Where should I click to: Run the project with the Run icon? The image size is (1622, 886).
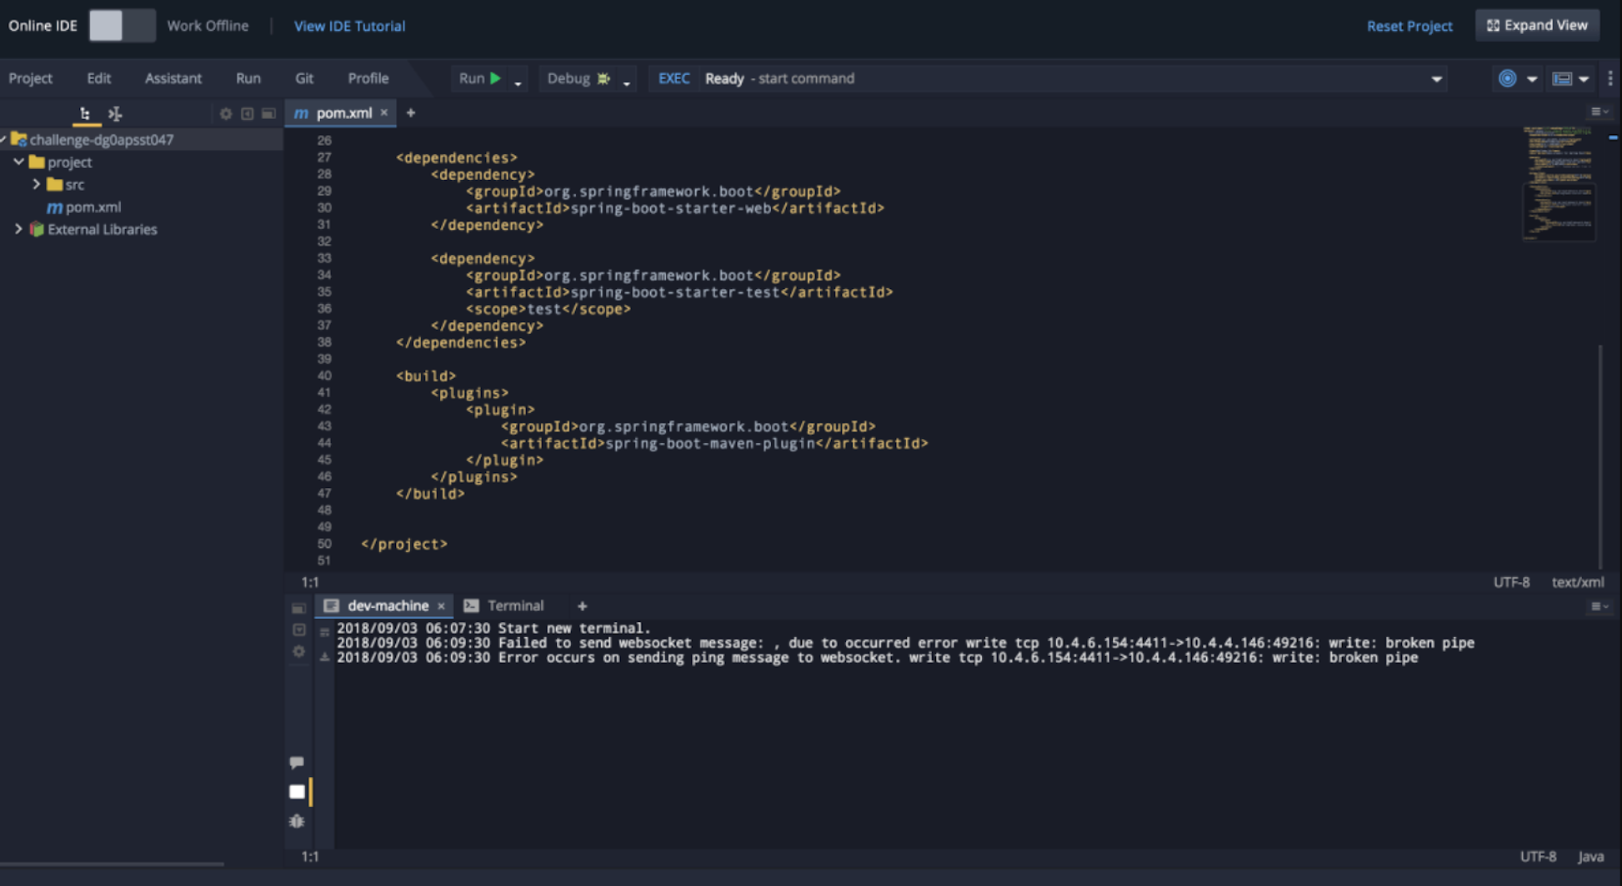click(495, 77)
